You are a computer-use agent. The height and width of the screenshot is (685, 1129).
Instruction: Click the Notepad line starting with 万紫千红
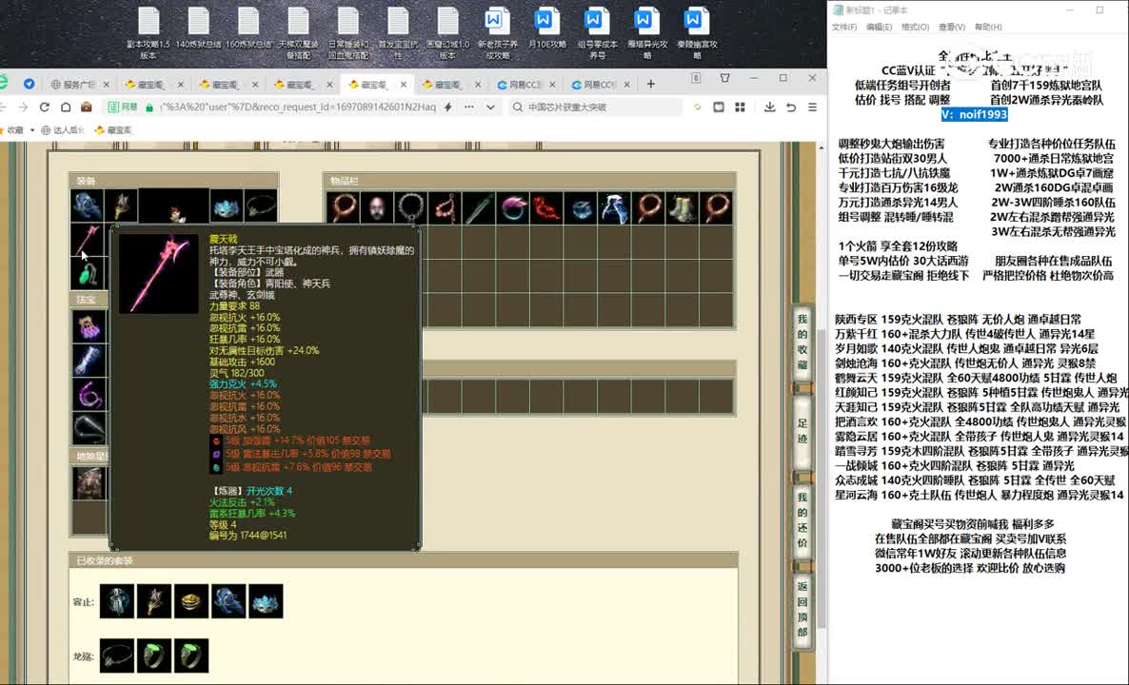pyautogui.click(x=965, y=334)
